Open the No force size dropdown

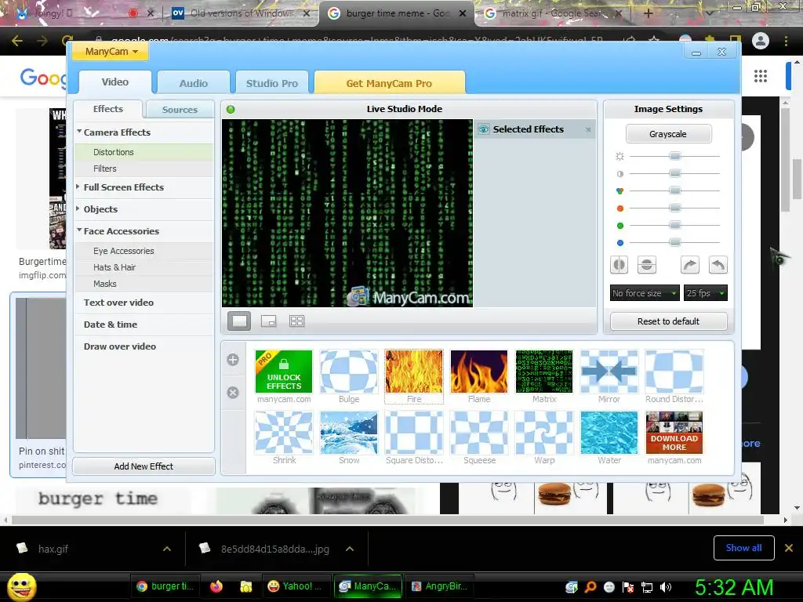645,293
